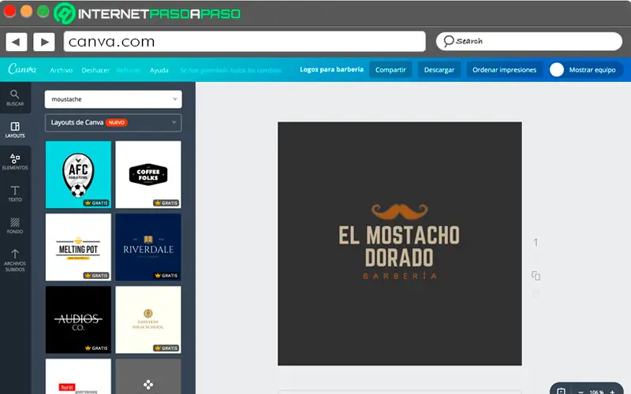Click the Descargar button
Screen dimensions: 631x394
[x=439, y=69]
